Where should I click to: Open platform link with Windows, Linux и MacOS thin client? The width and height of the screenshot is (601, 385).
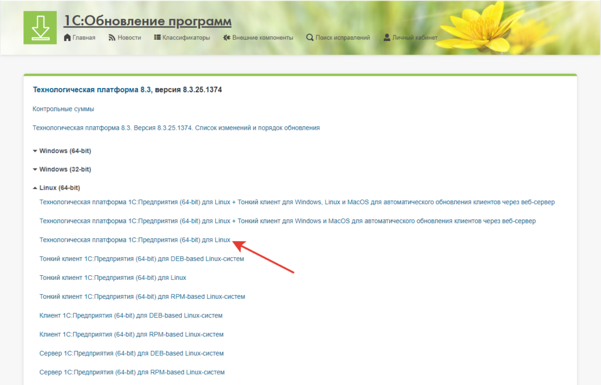(297, 202)
